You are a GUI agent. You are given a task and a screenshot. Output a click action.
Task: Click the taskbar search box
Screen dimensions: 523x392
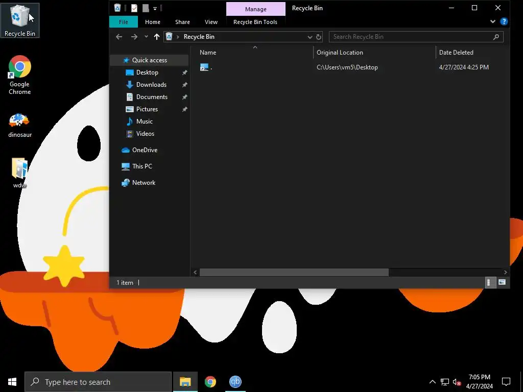pos(98,382)
